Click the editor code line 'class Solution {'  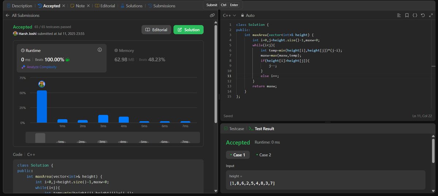(253, 25)
